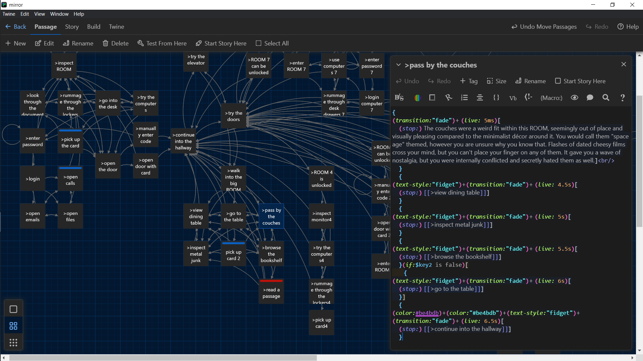Insert a numbered list into the passage
Screen dimensions: 643x361
click(x=465, y=98)
